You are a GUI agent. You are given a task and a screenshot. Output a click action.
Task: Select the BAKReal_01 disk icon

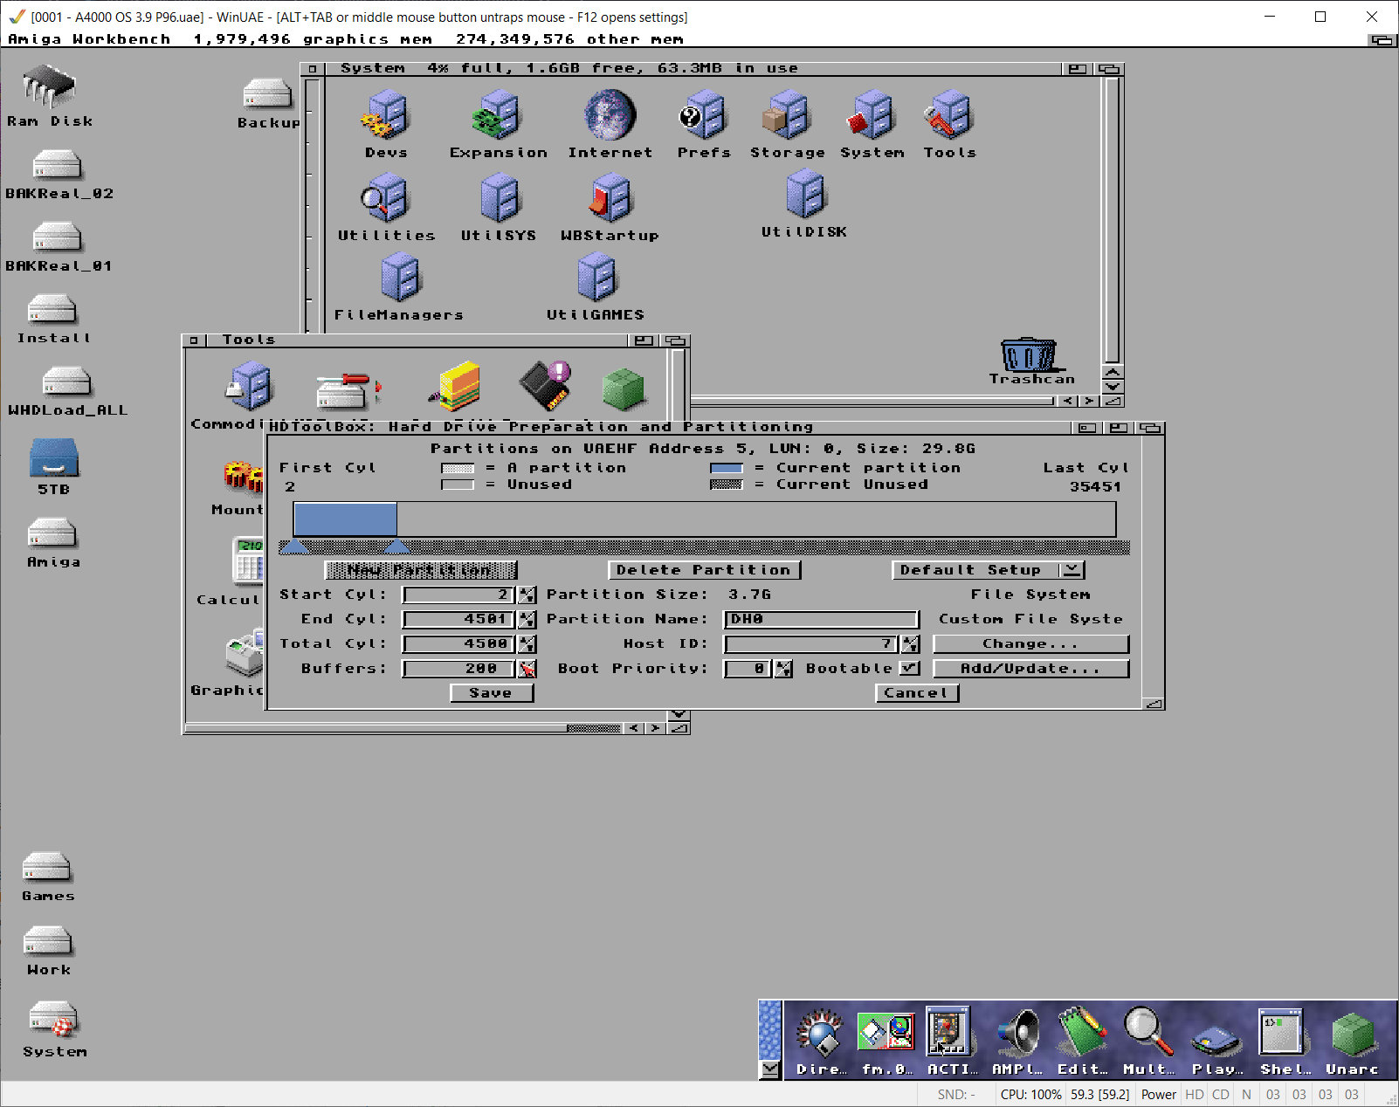[57, 237]
